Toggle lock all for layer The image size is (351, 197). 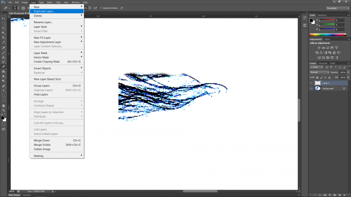pyautogui.click(x=329, y=78)
